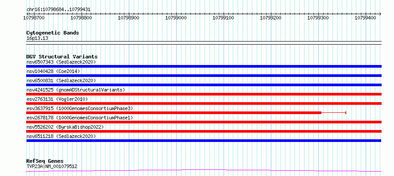
Task: Click ruler position 10798700
Action: [34, 18]
